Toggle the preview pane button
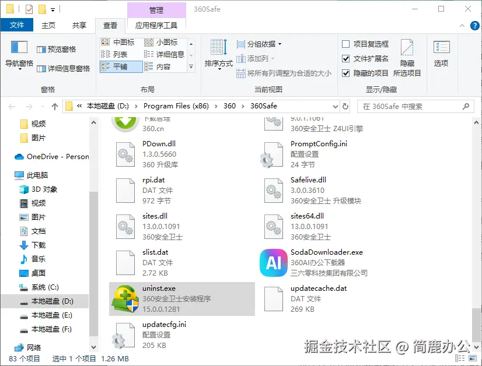This screenshot has height=366, width=482. pos(56,49)
